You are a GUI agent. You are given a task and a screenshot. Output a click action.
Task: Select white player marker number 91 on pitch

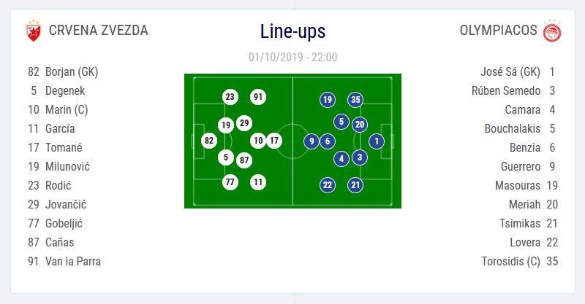257,97
